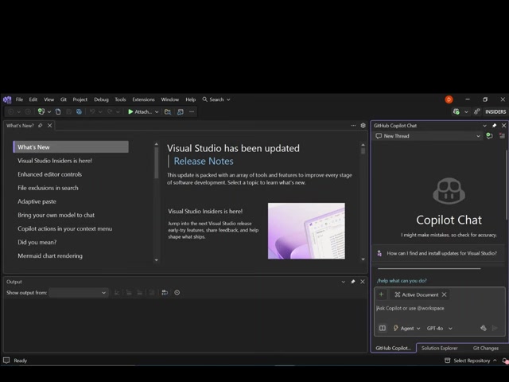This screenshot has width=509, height=382.
Task: Switch to the Git Changes tab
Action: coord(486,348)
